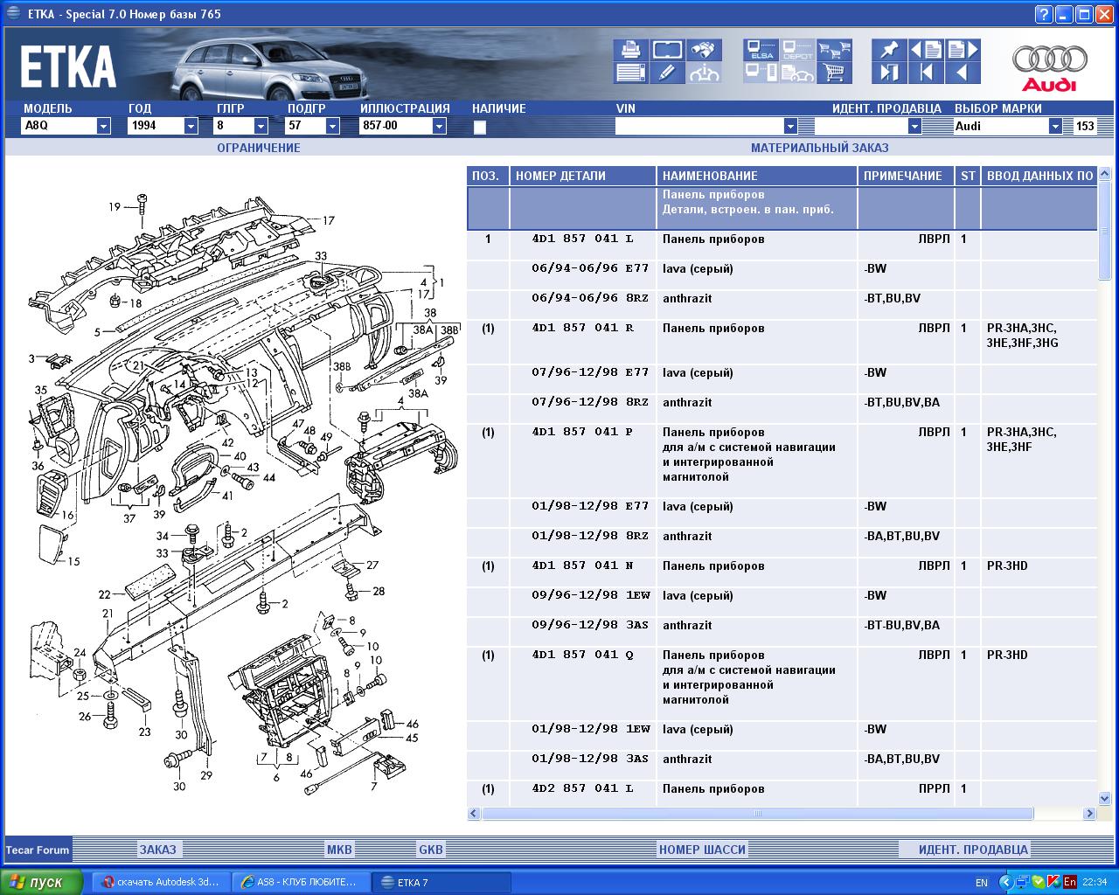Switch to МАТЕРИАЛЬНЫЙ ЗАКАЗ tab
The width and height of the screenshot is (1119, 895).
point(819,148)
